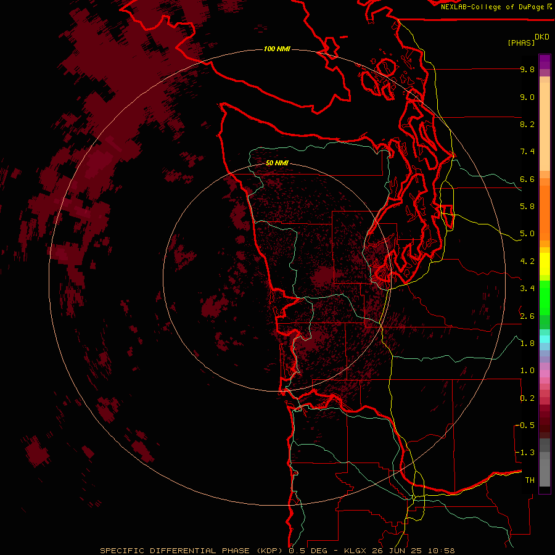Pick the purple swatch atop color scale
Screen dimensions: 555x555
(545, 62)
